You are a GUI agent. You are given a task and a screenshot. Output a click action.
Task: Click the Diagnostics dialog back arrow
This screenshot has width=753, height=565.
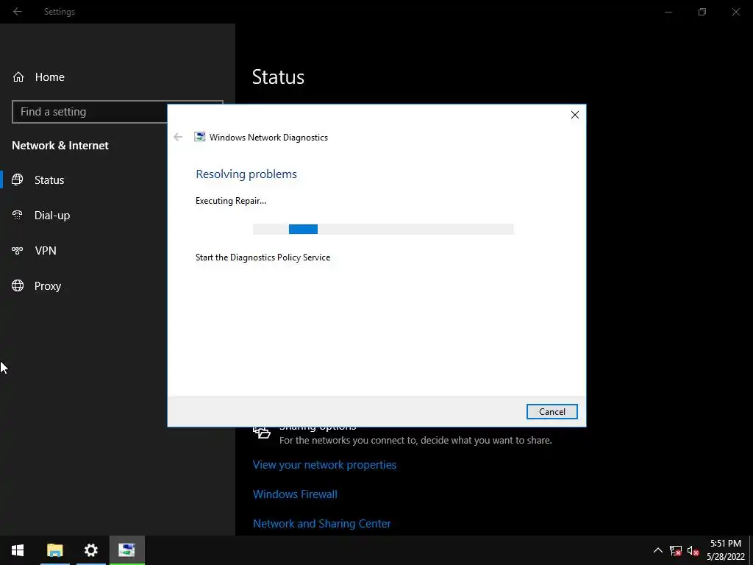click(178, 138)
